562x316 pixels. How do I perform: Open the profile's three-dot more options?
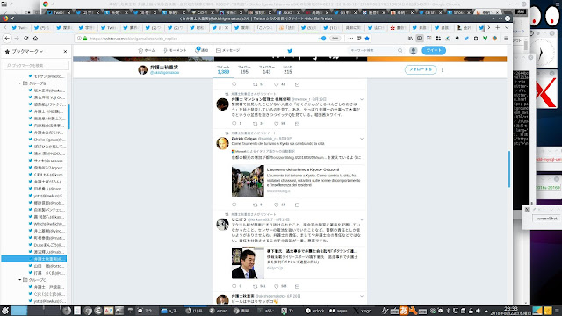click(443, 70)
